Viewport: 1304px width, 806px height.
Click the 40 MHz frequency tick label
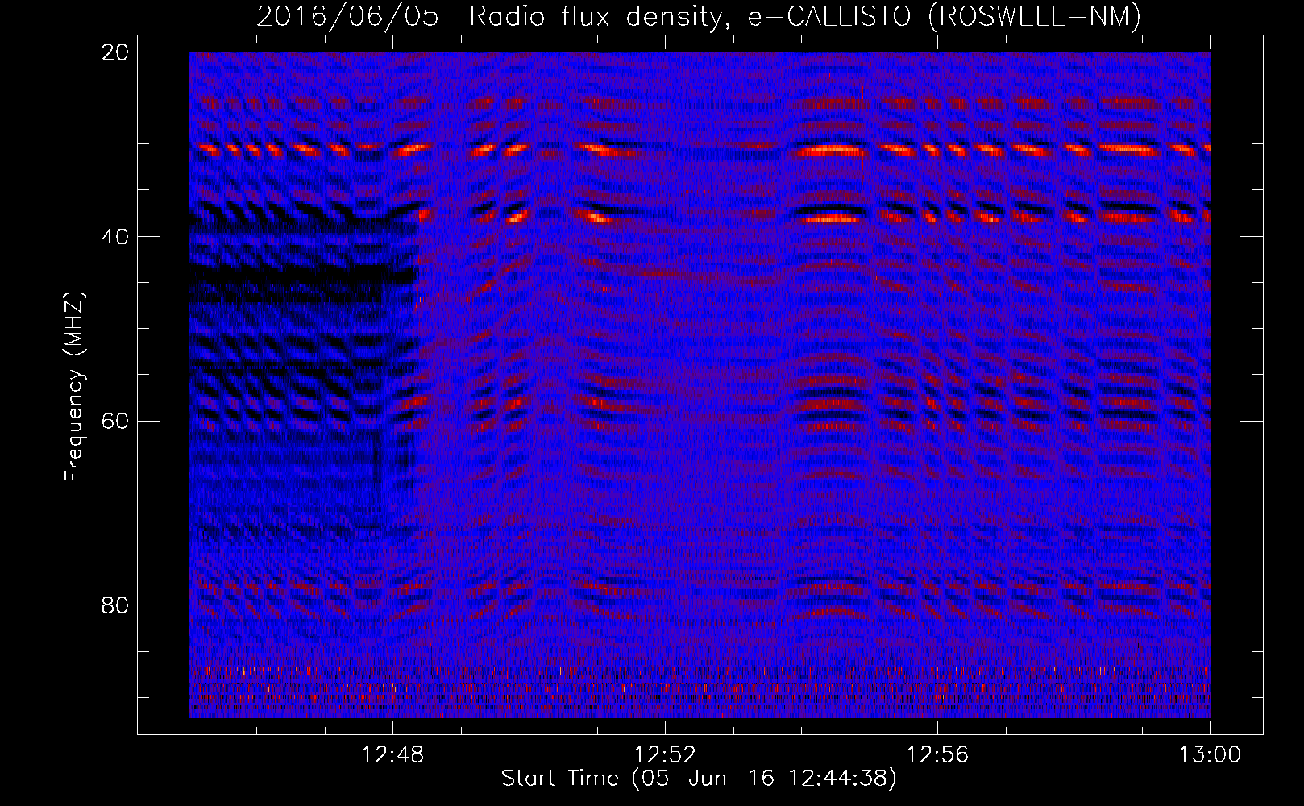[116, 237]
